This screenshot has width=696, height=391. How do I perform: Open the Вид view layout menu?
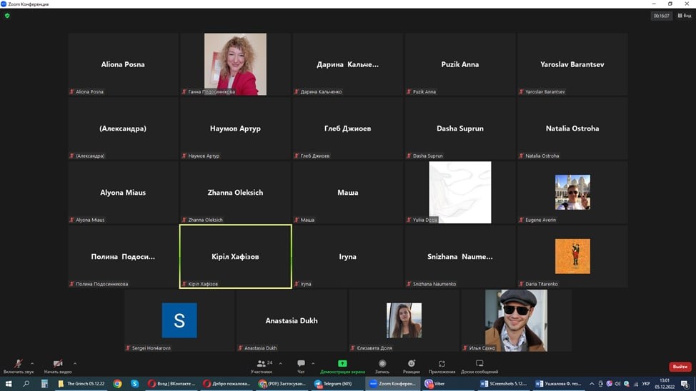[684, 16]
